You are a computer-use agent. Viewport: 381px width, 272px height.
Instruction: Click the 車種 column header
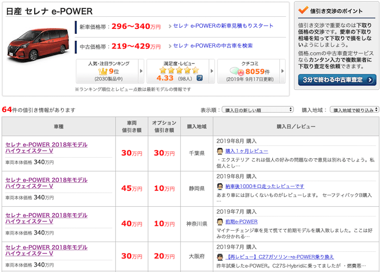(x=59, y=126)
